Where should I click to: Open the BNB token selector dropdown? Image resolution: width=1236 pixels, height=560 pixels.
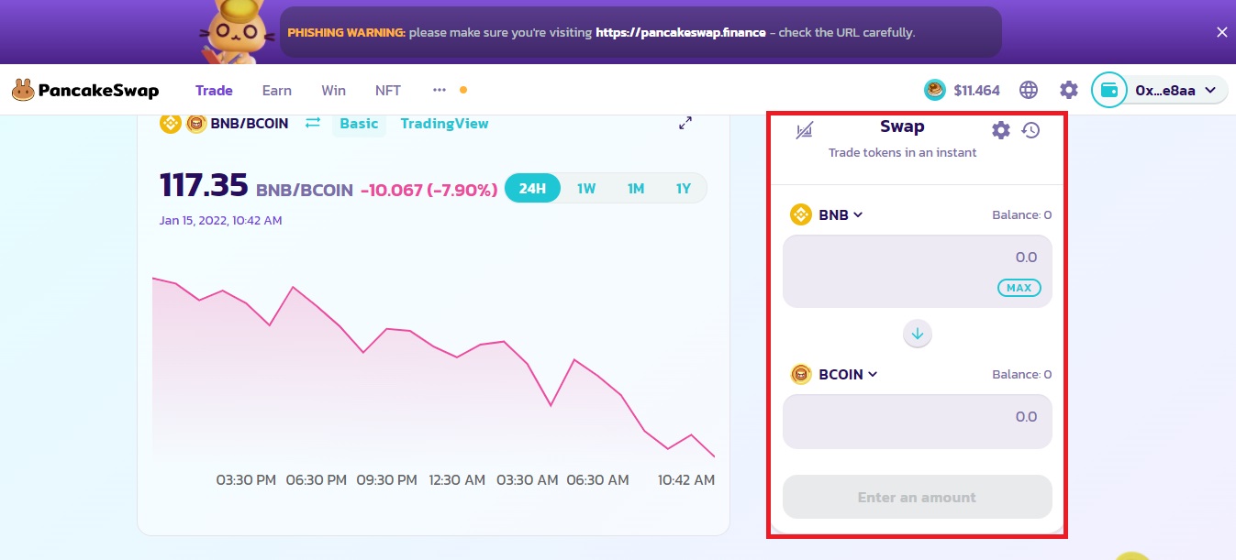point(827,214)
